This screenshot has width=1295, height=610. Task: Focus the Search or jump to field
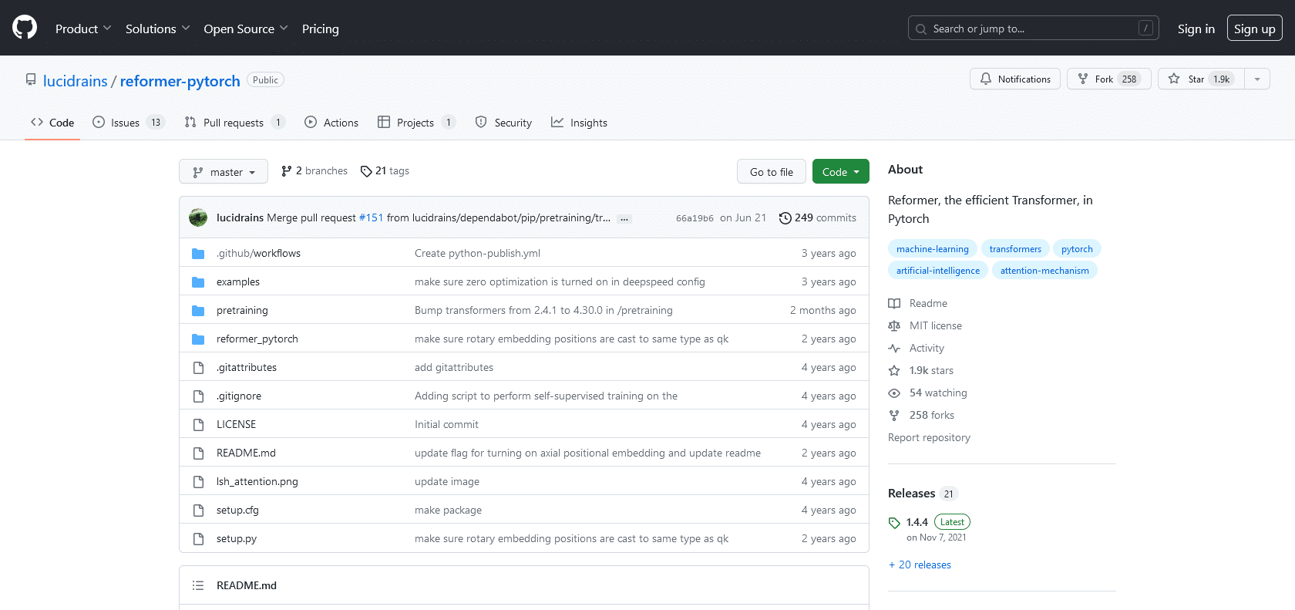coord(1034,28)
